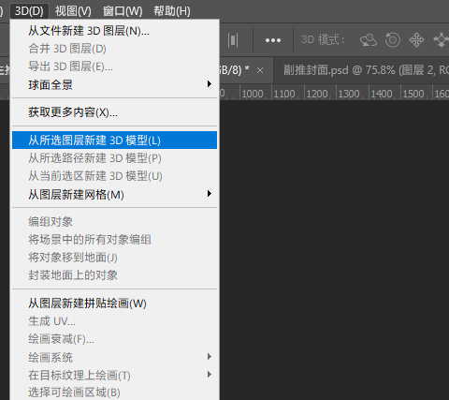Click the 编组对象 entry
The image size is (449, 400).
(115, 222)
